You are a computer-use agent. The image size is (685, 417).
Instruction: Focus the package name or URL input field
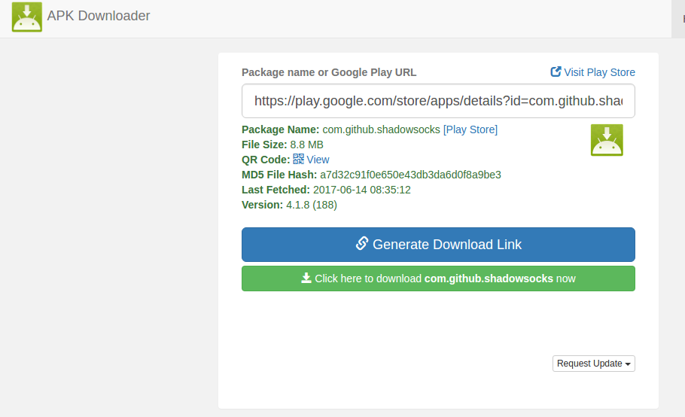438,101
